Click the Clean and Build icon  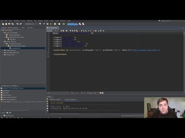coord(47,24)
